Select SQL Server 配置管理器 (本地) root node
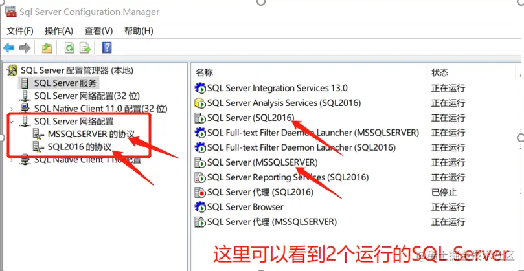524x271 pixels. click(x=77, y=70)
